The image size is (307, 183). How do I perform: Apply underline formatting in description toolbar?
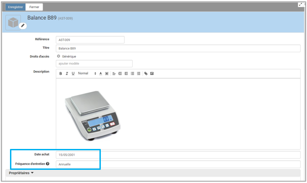click(x=73, y=74)
